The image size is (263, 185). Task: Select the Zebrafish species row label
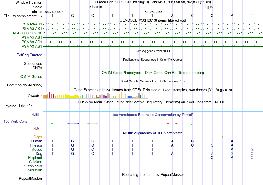(x=34, y=170)
